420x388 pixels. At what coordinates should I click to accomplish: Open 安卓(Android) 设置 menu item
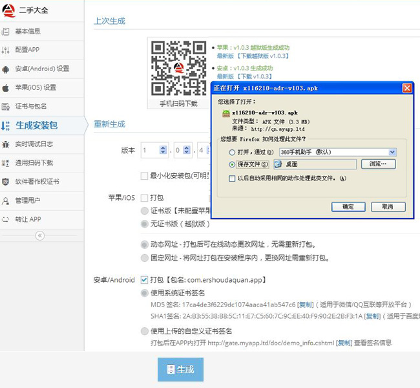(42, 69)
